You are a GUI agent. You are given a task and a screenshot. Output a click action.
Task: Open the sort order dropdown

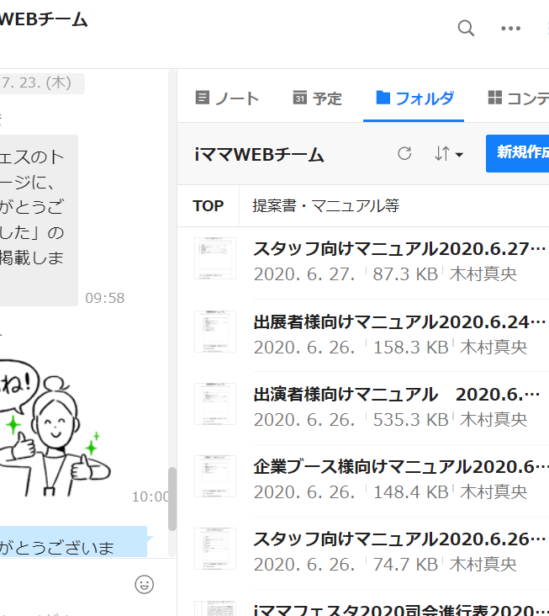tap(449, 154)
